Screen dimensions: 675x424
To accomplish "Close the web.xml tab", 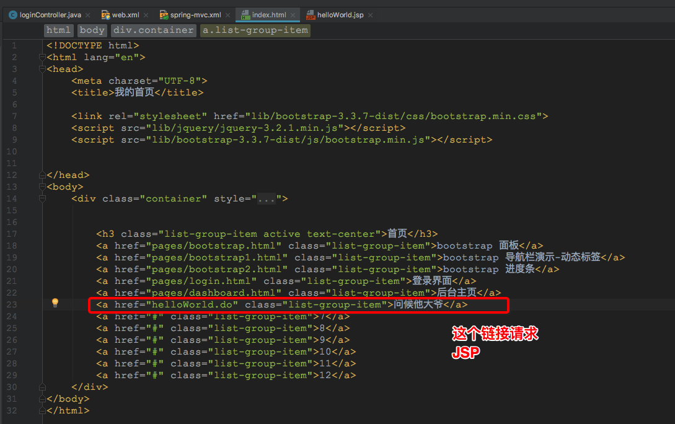I will click(x=146, y=15).
